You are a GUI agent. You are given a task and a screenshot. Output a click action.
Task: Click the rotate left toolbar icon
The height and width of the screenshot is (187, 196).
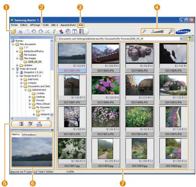pyautogui.click(x=34, y=31)
